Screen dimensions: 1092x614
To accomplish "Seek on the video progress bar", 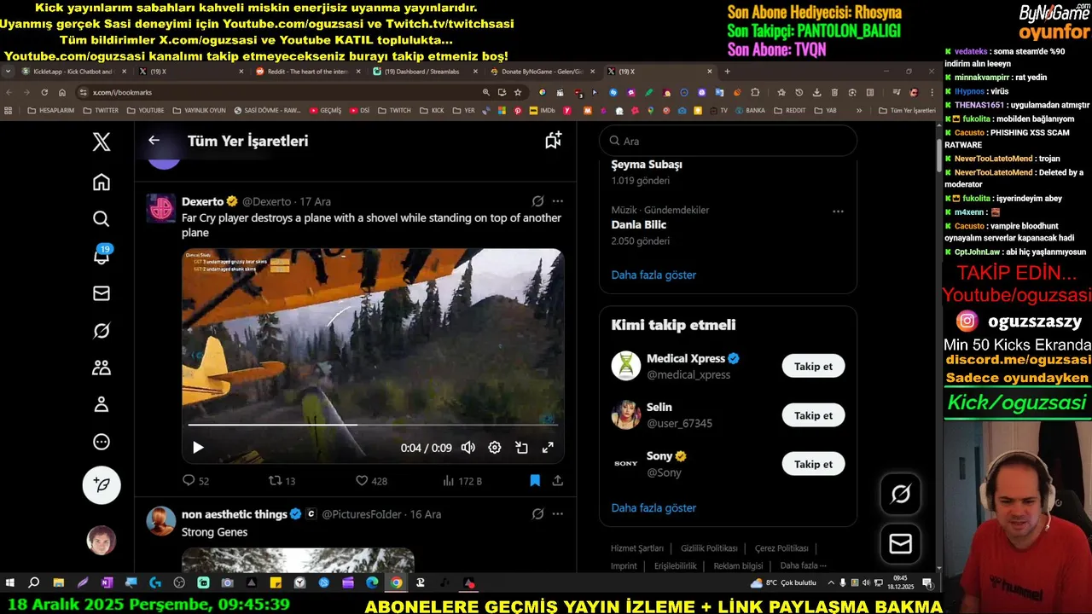I will pos(373,424).
